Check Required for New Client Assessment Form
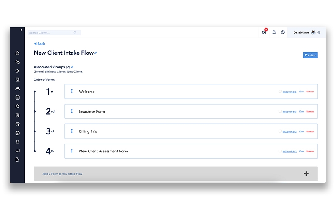This screenshot has height=210, width=336. pos(280,151)
